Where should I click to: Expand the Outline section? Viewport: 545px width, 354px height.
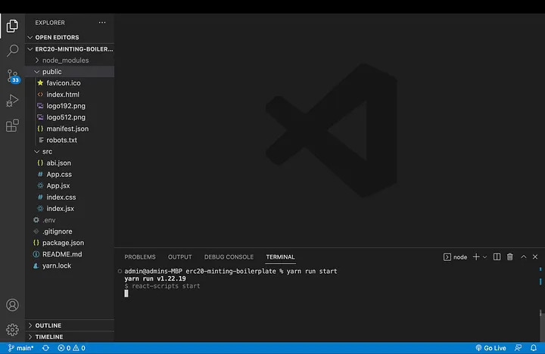(x=48, y=325)
